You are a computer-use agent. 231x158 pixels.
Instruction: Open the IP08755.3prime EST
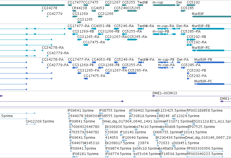[101, 113]
